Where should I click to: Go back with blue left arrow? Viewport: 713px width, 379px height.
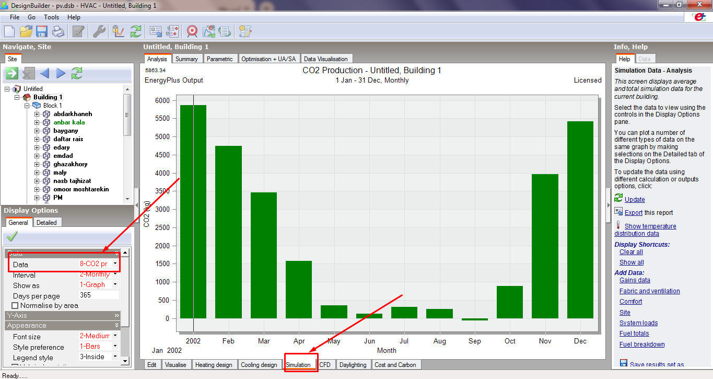tap(44, 73)
